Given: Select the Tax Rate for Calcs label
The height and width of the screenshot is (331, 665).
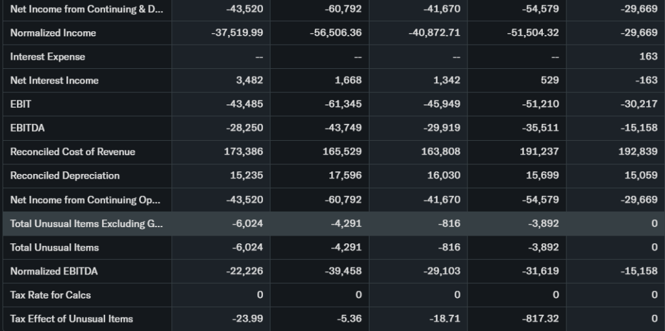Looking at the screenshot, I should [x=50, y=295].
